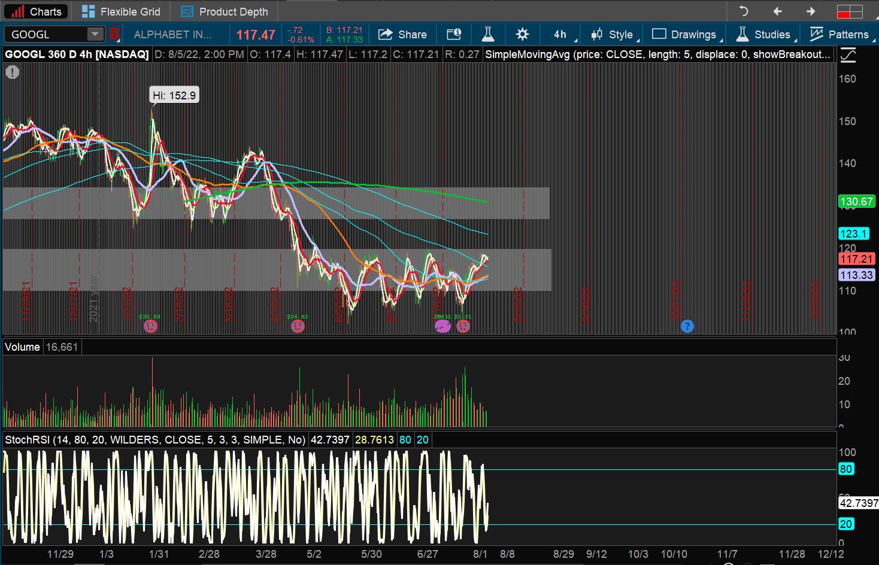This screenshot has width=879, height=565.
Task: Click the 117.47 last price
Action: [x=255, y=35]
